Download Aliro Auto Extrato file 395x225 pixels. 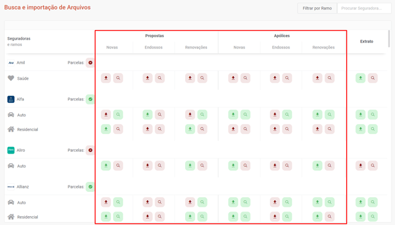360,165
